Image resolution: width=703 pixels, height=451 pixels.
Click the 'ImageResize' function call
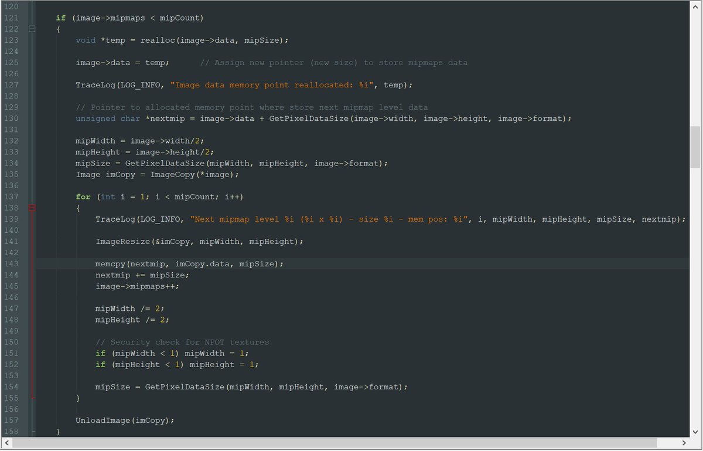tap(123, 241)
